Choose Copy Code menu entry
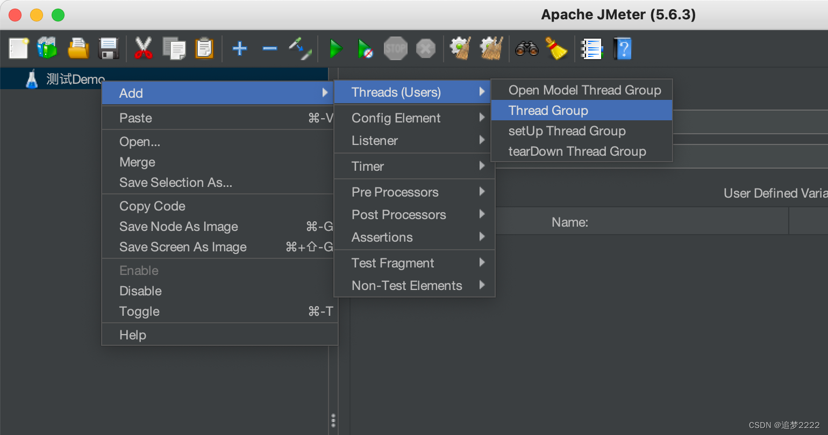 tap(218, 206)
